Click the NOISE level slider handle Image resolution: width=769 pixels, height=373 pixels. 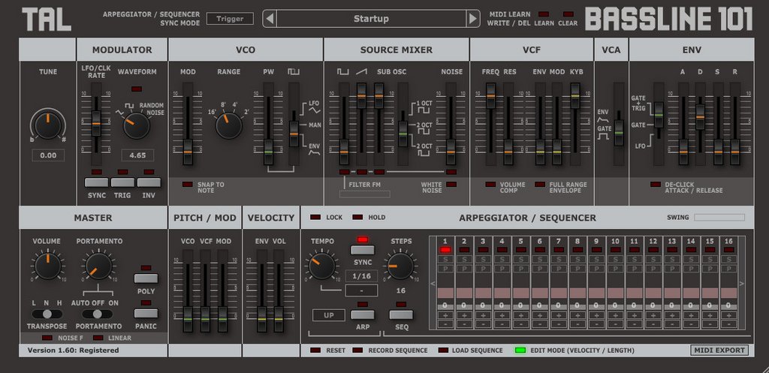(x=451, y=152)
